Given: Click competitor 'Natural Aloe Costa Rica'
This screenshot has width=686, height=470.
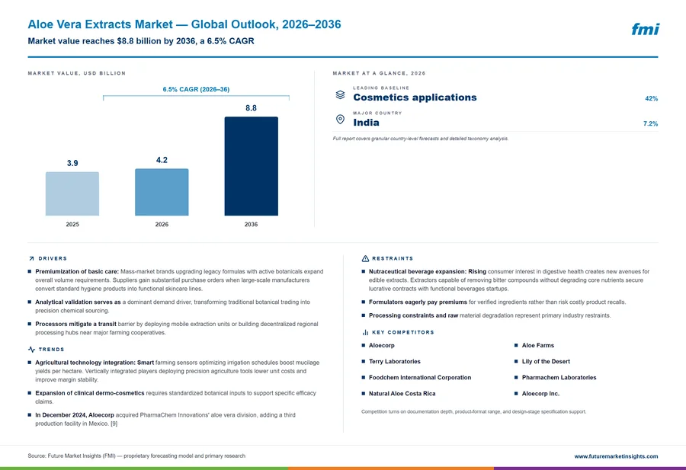Looking at the screenshot, I should (x=402, y=394).
